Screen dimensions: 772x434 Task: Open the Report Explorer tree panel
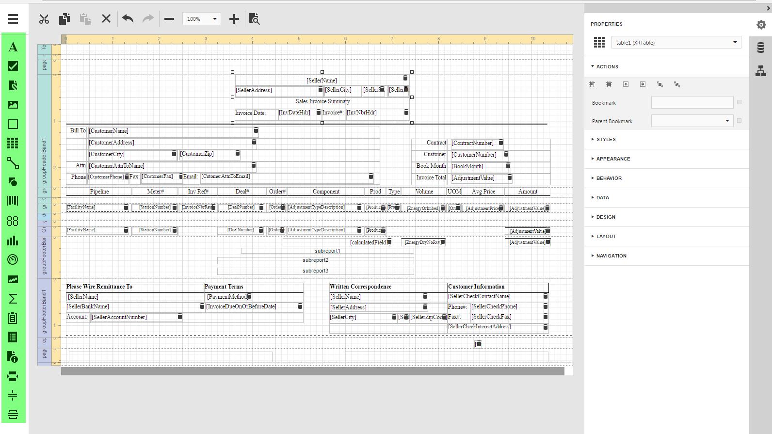[x=760, y=71]
